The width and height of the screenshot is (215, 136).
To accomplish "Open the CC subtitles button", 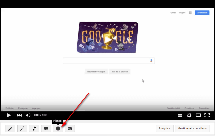I will point(70,128).
